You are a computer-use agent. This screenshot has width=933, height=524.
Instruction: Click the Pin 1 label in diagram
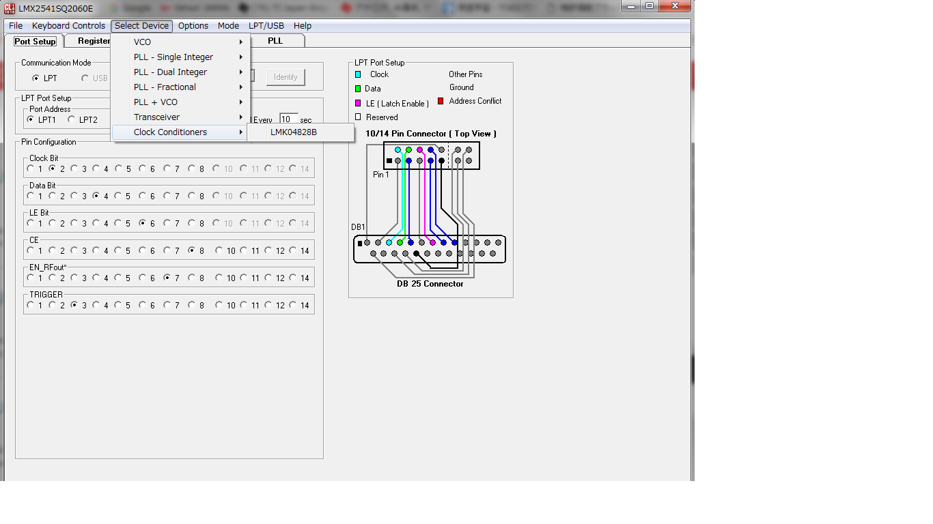(x=381, y=175)
